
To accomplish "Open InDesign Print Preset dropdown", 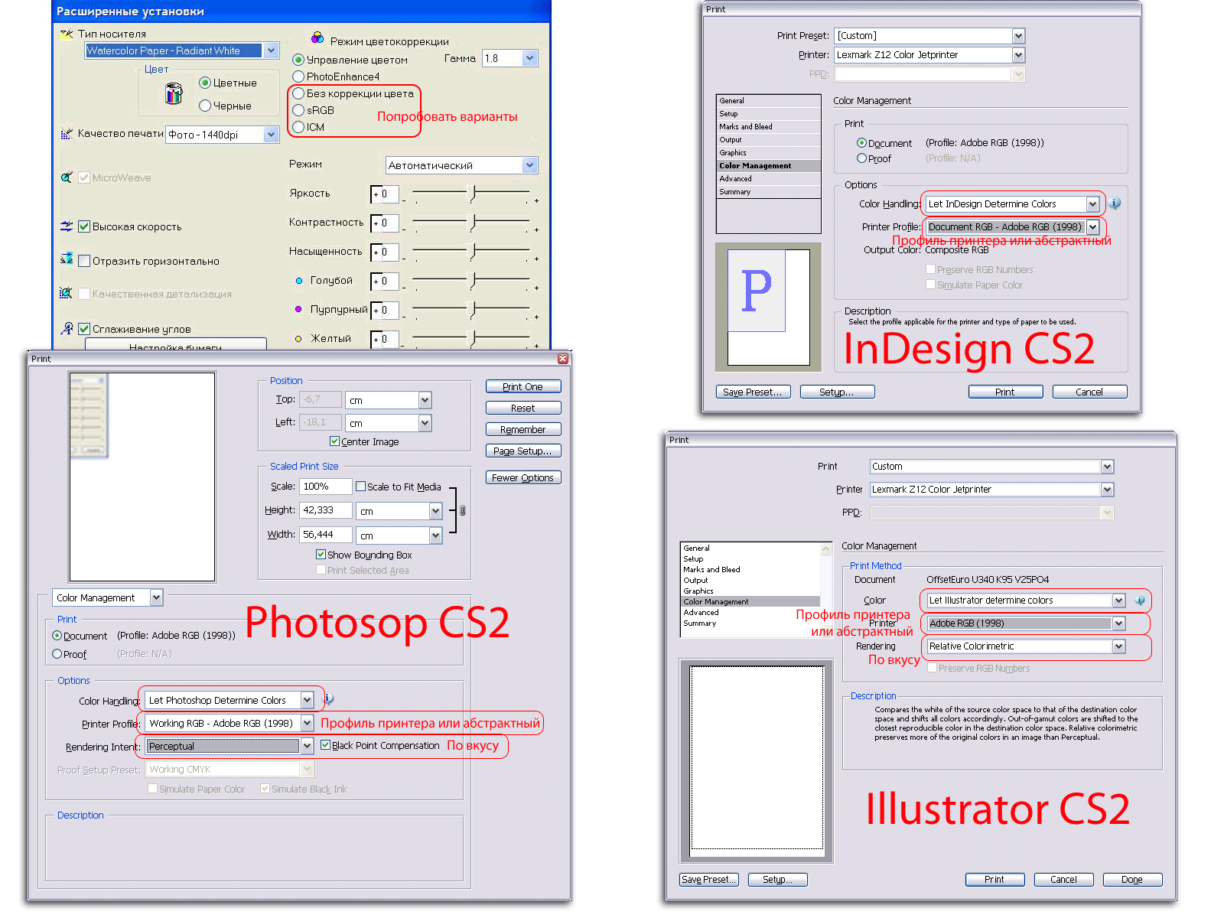I will pos(1018,36).
